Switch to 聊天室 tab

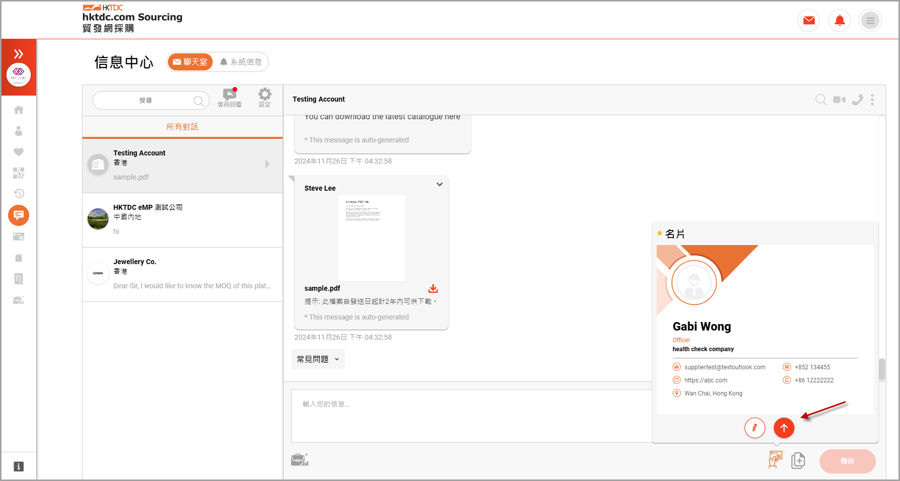click(x=190, y=62)
